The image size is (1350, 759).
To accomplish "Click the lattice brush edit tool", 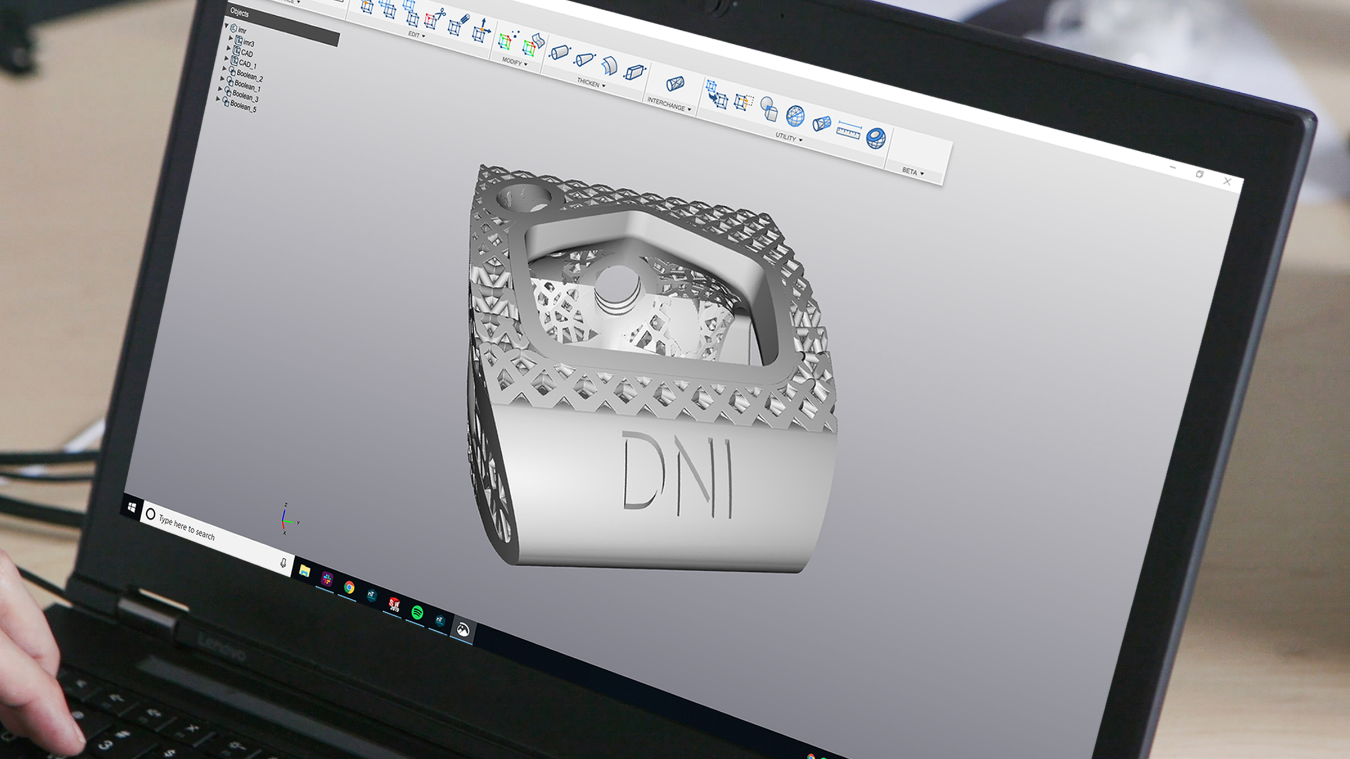I will click(x=457, y=25).
